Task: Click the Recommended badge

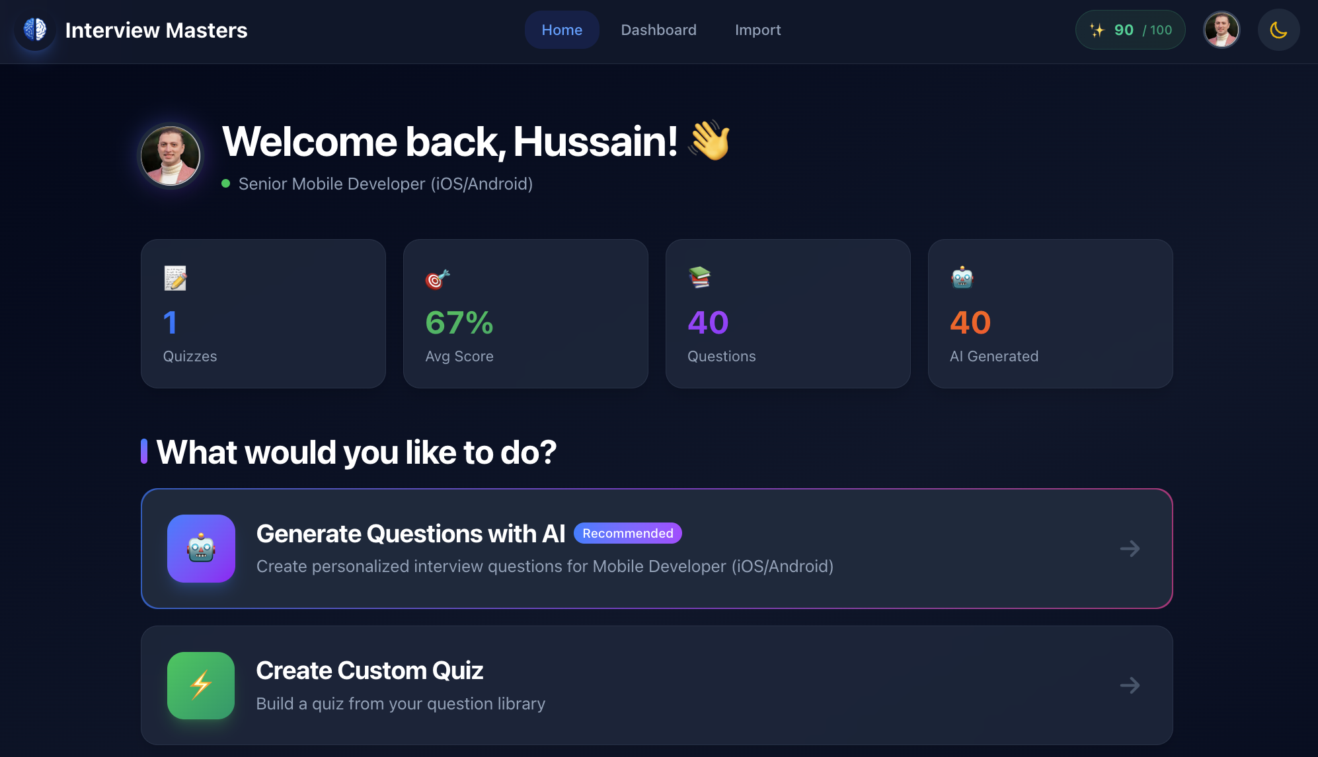Action: click(x=627, y=533)
